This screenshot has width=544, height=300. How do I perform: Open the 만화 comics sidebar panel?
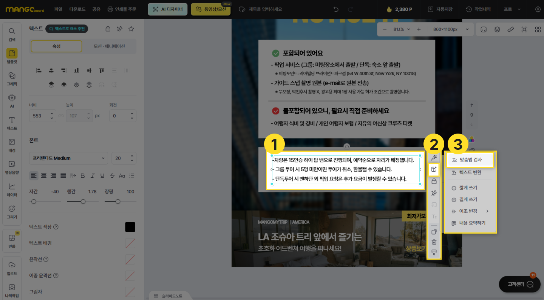[x=12, y=241]
